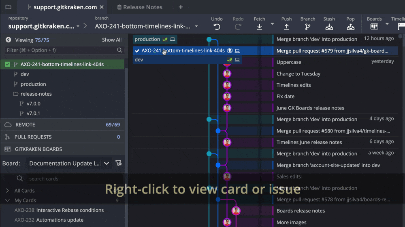
Task: Click Show All in the left panel
Action: coord(112,40)
